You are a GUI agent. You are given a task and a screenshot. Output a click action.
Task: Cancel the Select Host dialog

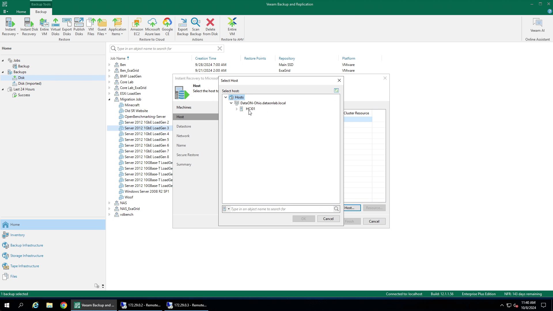(x=328, y=219)
